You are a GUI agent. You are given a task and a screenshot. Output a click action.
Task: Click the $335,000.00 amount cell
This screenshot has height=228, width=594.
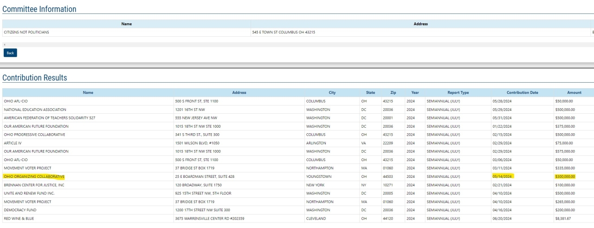(565, 168)
